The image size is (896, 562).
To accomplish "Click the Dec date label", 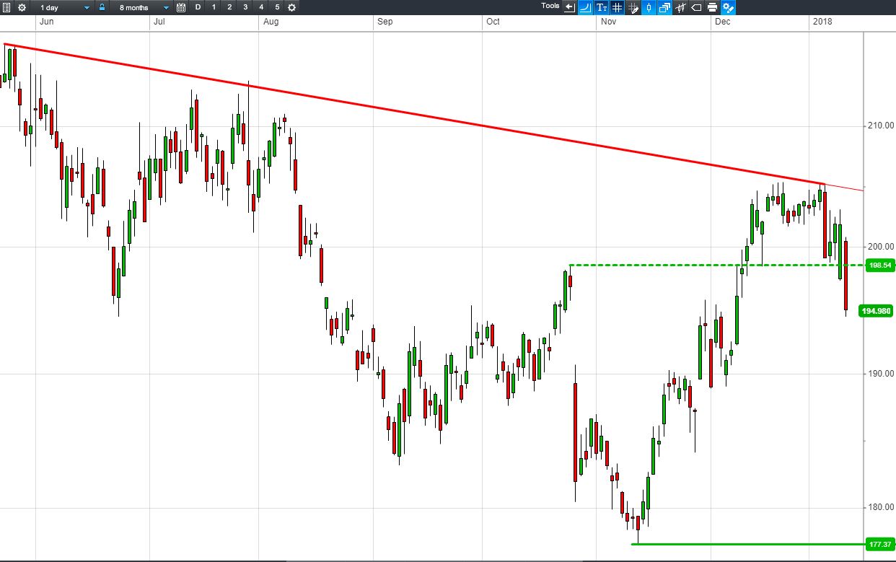I will [722, 22].
